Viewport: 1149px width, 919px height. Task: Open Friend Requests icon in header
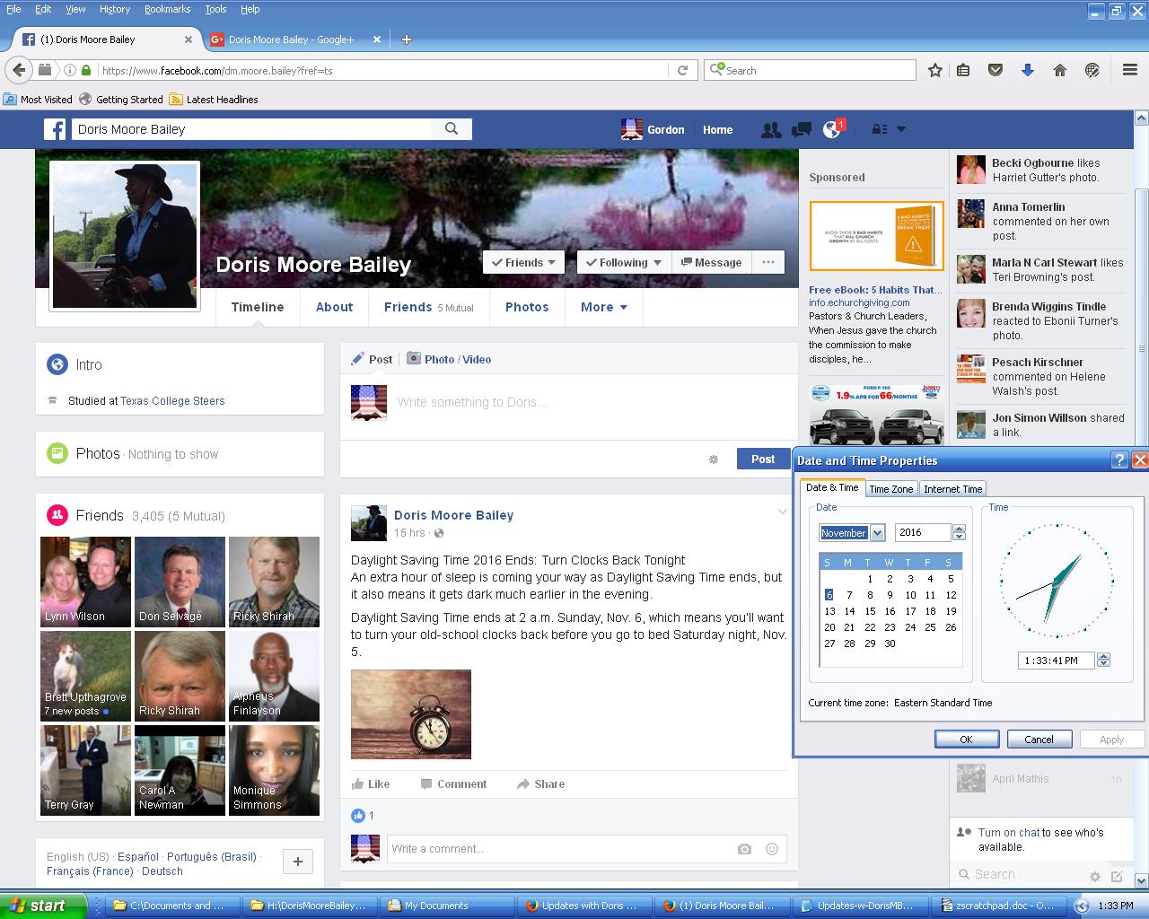[770, 130]
